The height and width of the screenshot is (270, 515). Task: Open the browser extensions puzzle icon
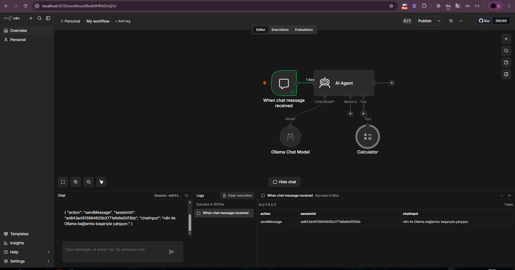[x=424, y=6]
